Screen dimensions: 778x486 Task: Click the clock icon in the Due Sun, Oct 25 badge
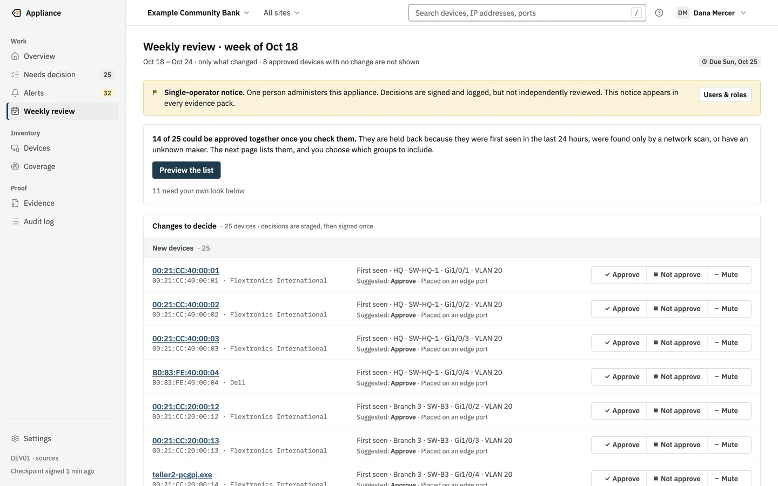tap(705, 62)
